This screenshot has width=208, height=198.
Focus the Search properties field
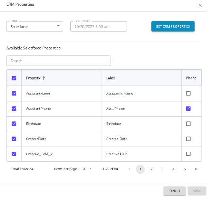(x=58, y=61)
